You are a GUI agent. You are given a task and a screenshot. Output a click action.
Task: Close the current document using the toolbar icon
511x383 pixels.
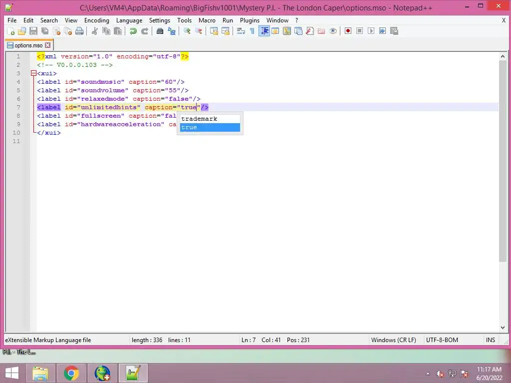(x=56, y=31)
